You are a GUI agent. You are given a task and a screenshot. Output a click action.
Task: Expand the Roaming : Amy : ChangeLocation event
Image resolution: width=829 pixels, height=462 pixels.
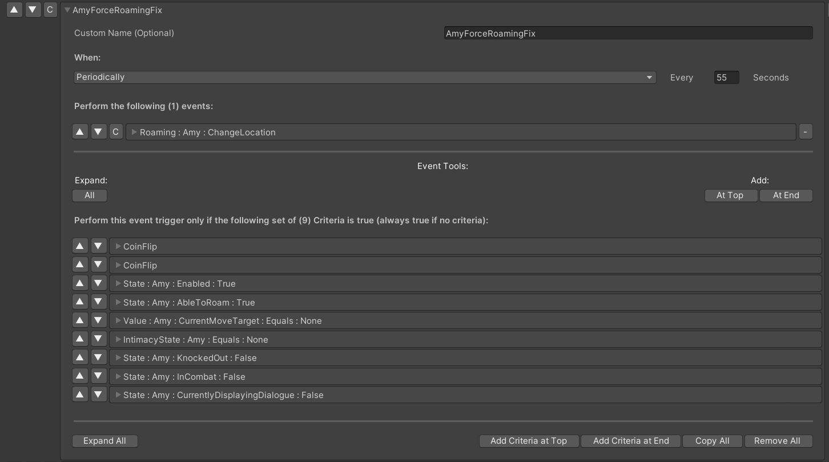click(134, 132)
